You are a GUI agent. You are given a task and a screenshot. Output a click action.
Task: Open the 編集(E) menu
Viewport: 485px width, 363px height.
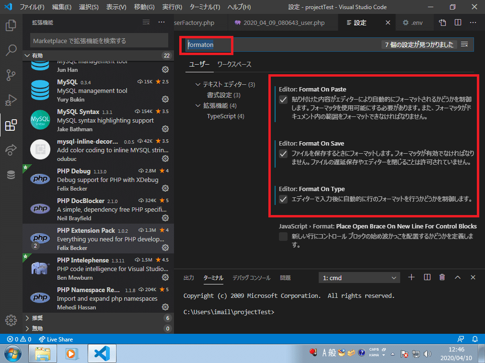click(x=62, y=7)
